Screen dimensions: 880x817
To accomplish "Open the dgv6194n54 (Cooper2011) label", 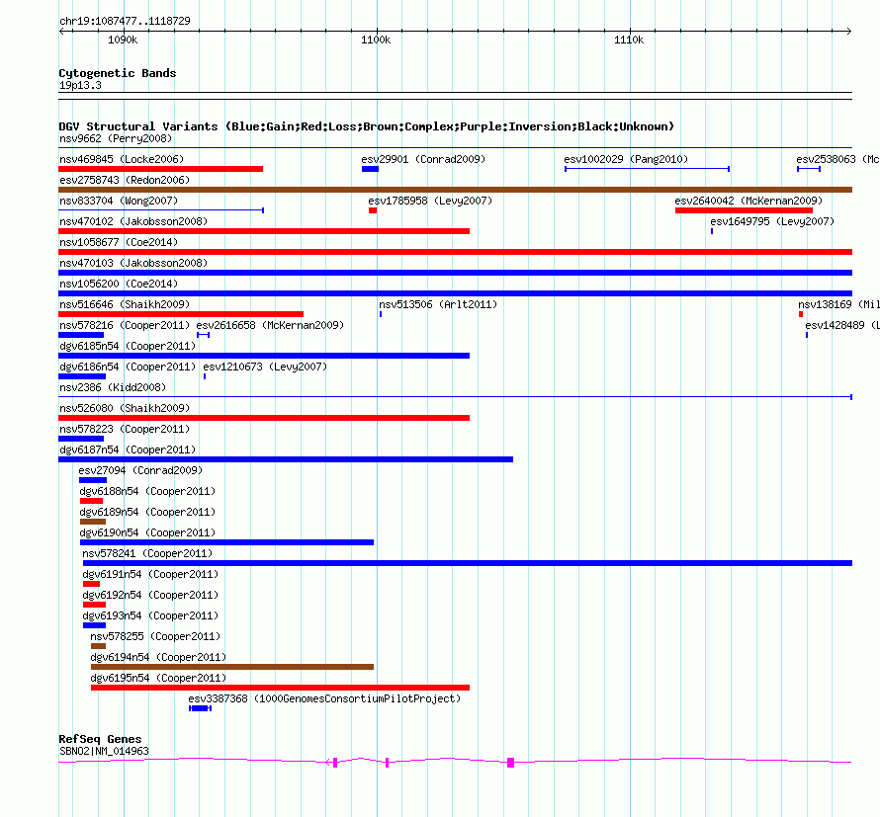I will pos(158,657).
